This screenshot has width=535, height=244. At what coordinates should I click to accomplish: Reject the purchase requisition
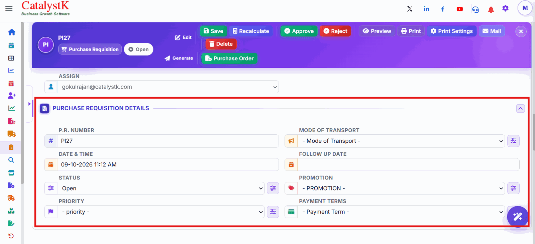coord(335,31)
